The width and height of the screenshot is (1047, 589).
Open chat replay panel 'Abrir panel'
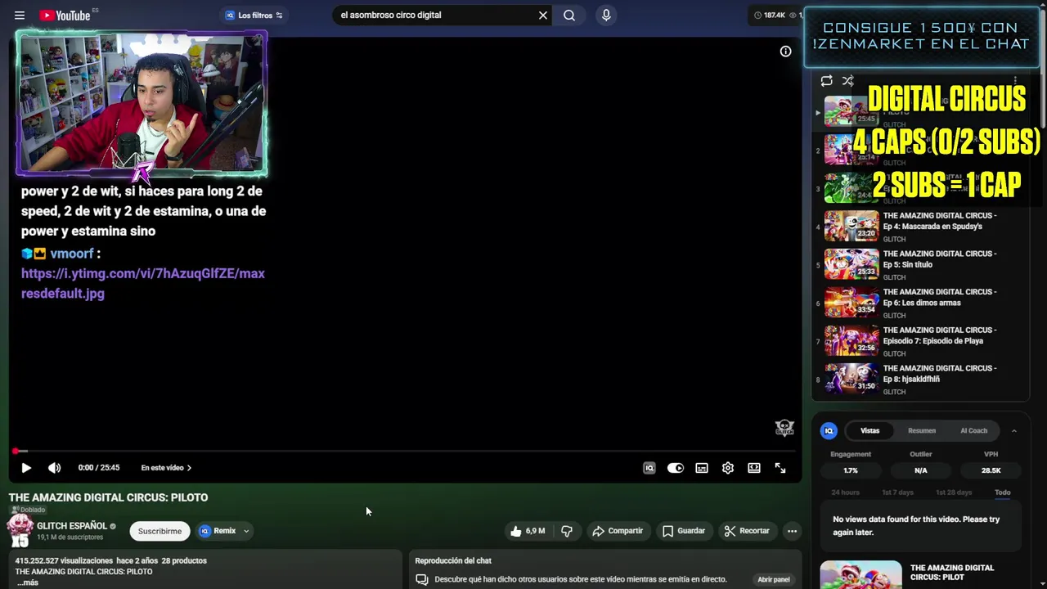(773, 579)
